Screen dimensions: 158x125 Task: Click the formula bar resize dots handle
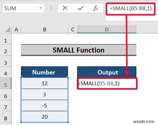click(x=51, y=8)
